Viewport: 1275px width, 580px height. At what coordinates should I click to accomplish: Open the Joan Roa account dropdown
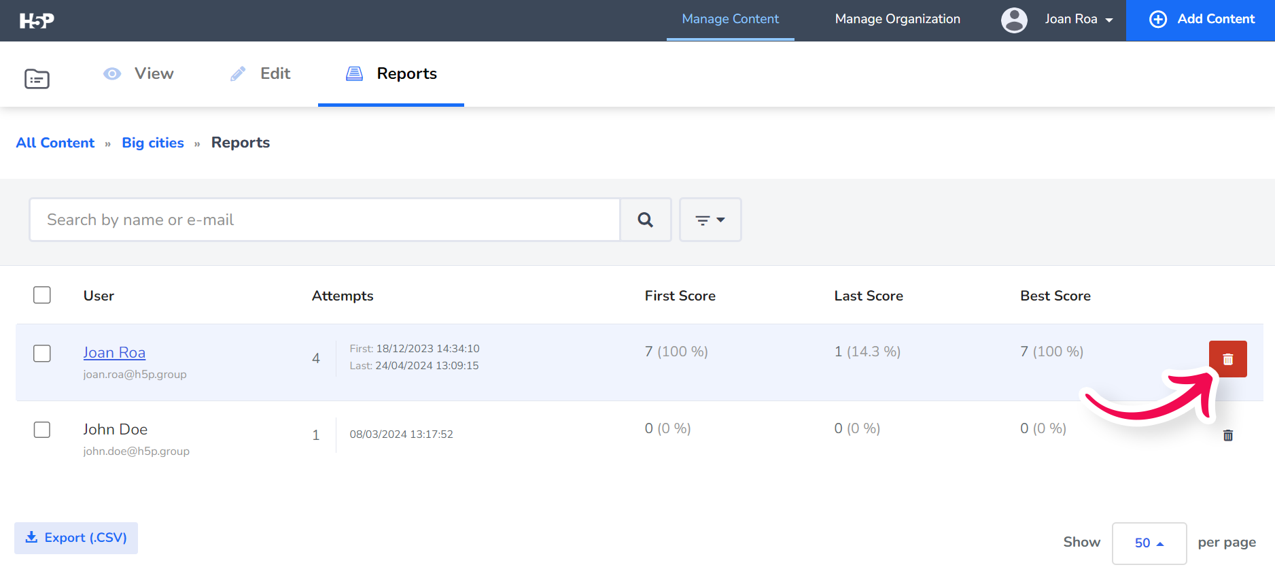point(1079,20)
